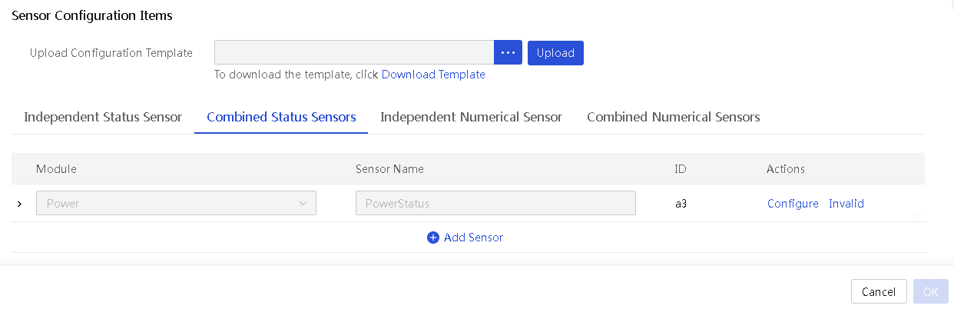Image resolution: width=954 pixels, height=309 pixels.
Task: Click Configure for PowerStatus sensor
Action: (793, 204)
